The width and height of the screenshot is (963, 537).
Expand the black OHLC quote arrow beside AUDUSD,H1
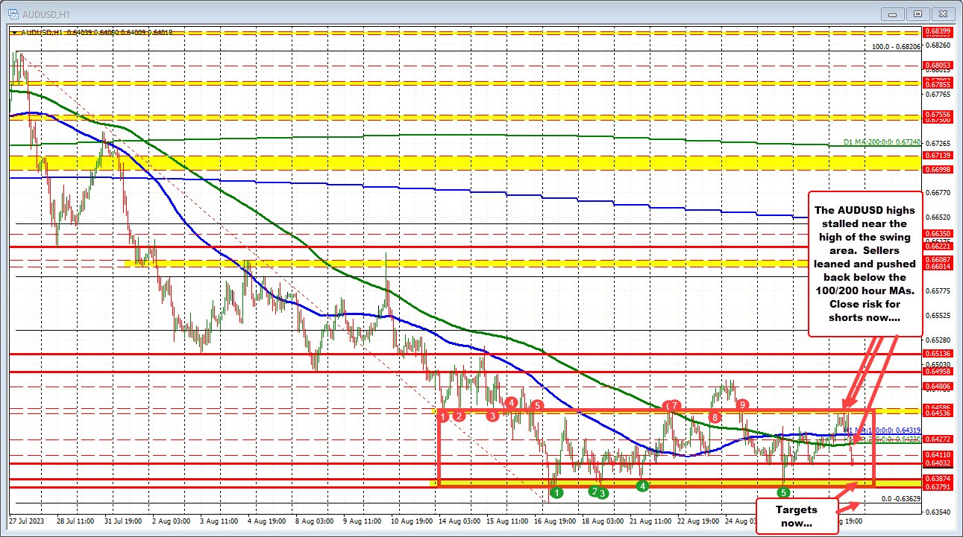click(13, 32)
